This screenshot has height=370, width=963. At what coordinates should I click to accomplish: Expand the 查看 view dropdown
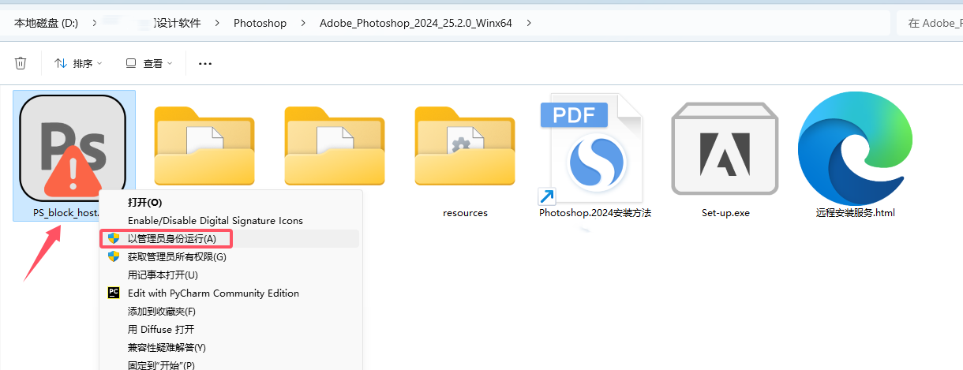[x=148, y=63]
